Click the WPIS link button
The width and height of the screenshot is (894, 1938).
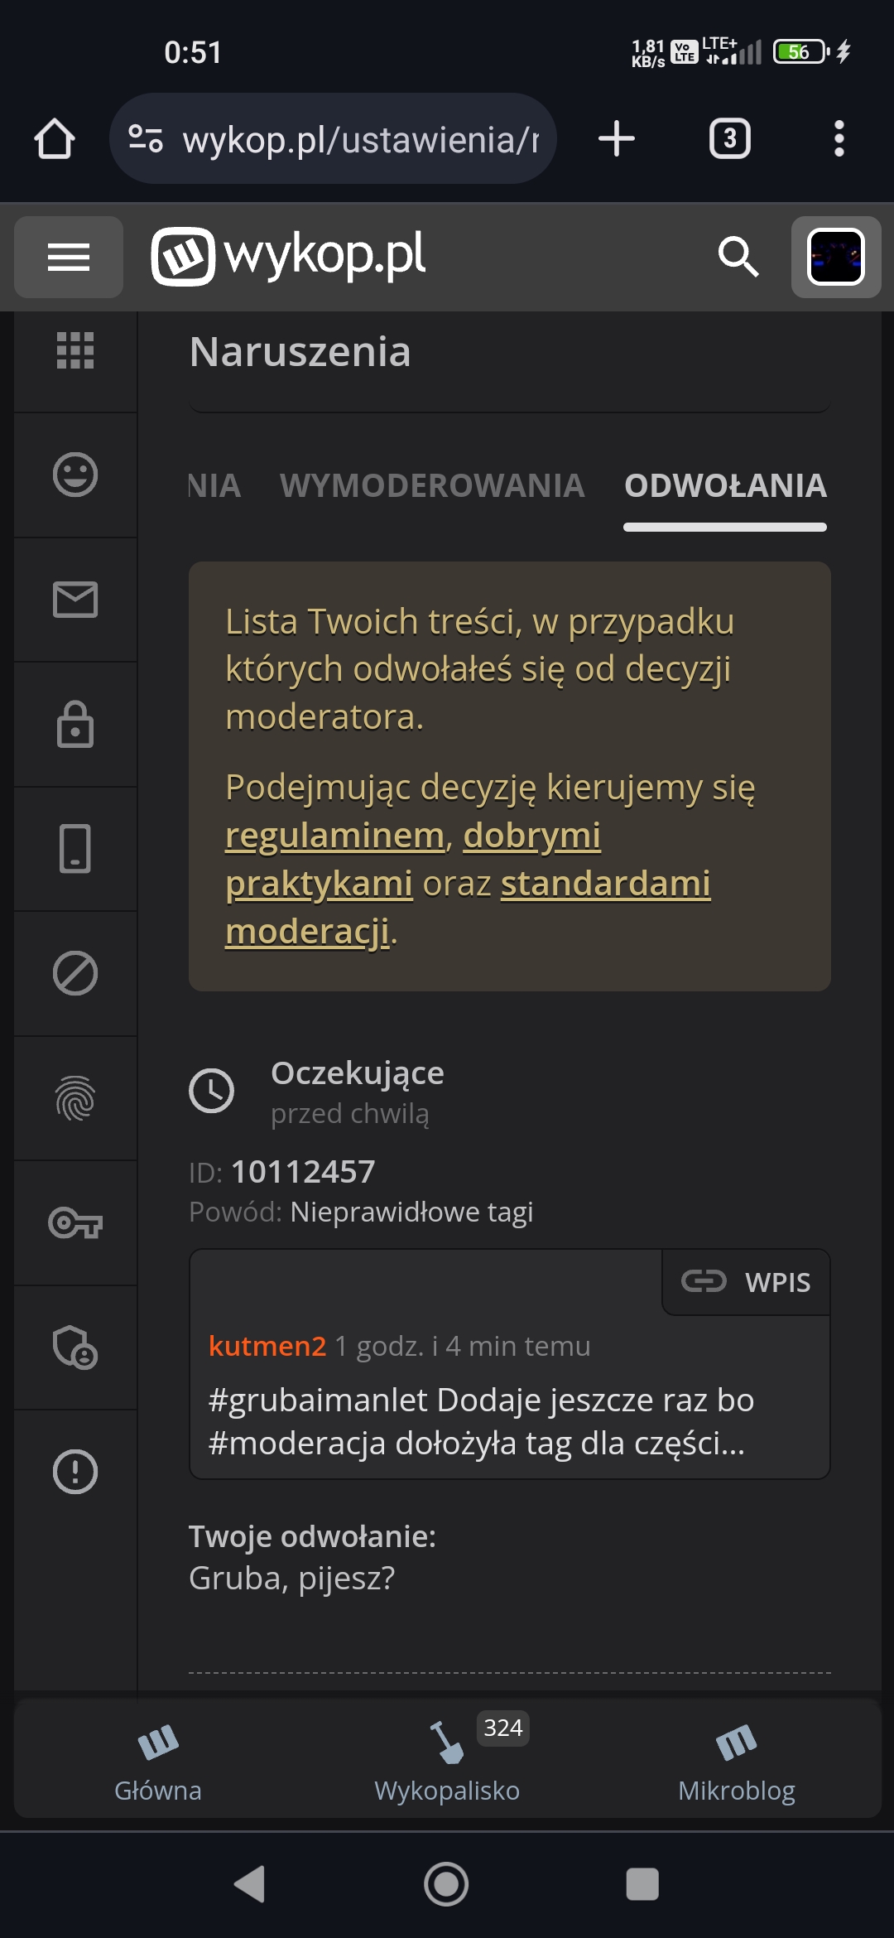point(747,1282)
